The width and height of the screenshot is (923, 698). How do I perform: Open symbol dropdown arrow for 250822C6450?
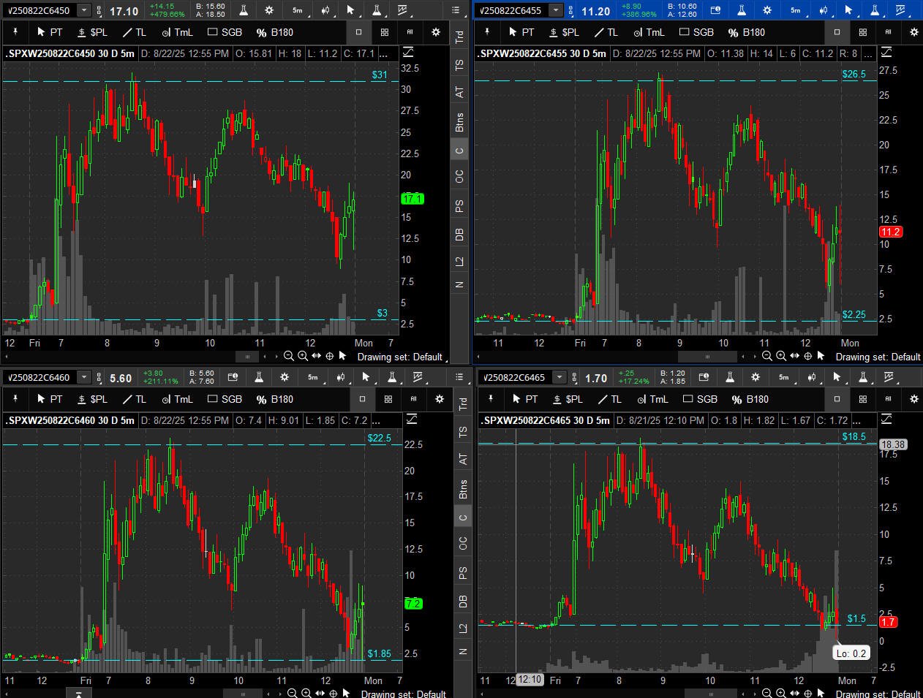pyautogui.click(x=84, y=10)
